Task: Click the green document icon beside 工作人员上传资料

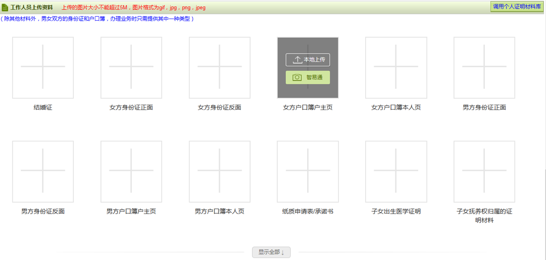Action: [x=5, y=8]
